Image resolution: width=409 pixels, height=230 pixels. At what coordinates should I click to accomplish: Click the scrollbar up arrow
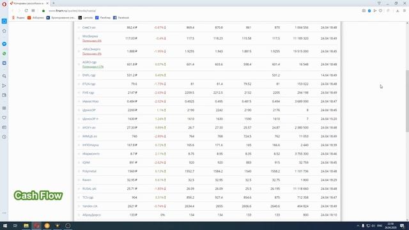click(x=407, y=24)
